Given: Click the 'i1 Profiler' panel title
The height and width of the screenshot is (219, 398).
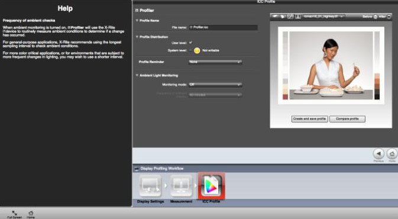Looking at the screenshot, I should [145, 11].
